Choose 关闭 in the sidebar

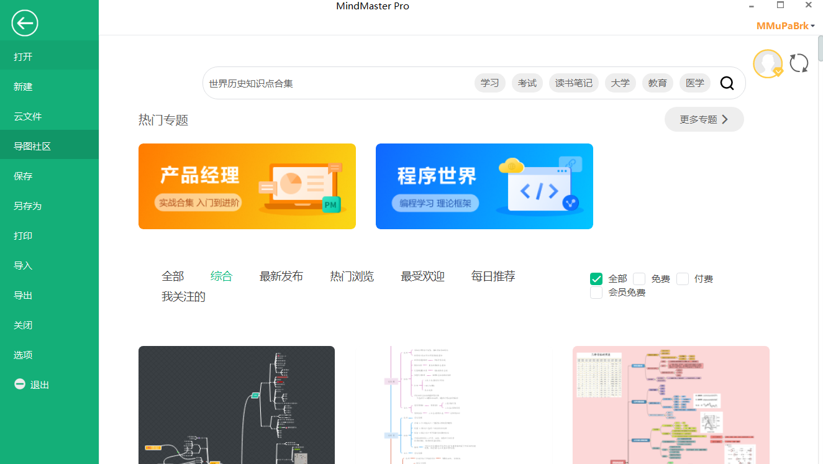coord(49,325)
